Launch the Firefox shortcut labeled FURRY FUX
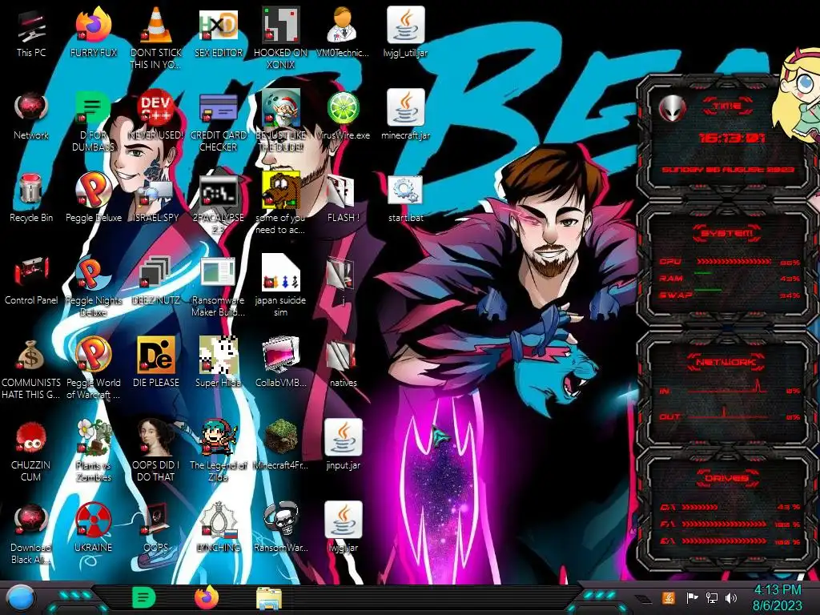 (x=93, y=34)
